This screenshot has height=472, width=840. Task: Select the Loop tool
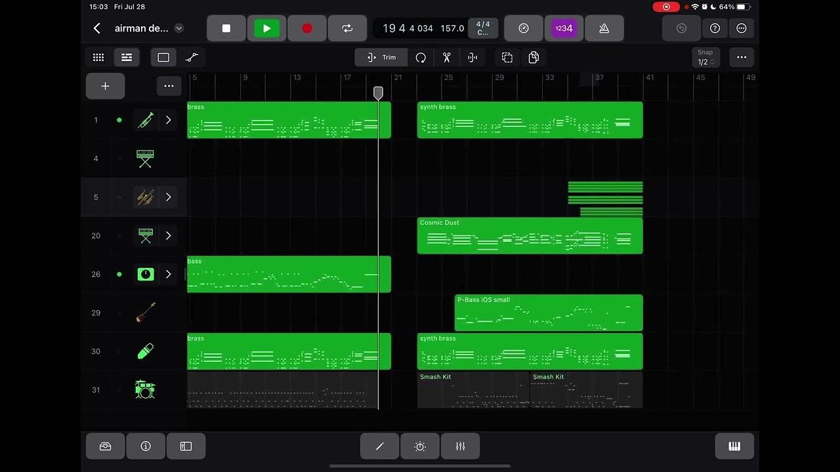[421, 58]
